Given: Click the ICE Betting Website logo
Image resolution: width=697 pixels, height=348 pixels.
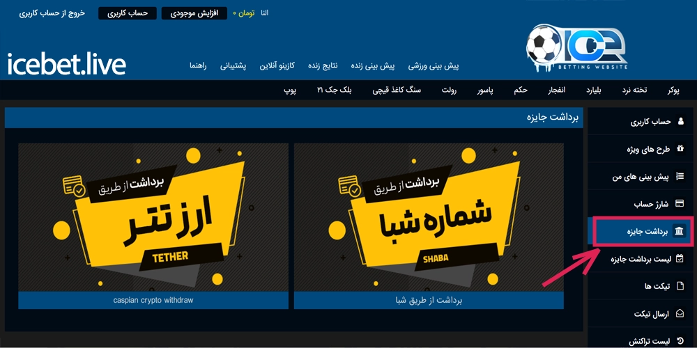Looking at the screenshot, I should click(x=577, y=49).
